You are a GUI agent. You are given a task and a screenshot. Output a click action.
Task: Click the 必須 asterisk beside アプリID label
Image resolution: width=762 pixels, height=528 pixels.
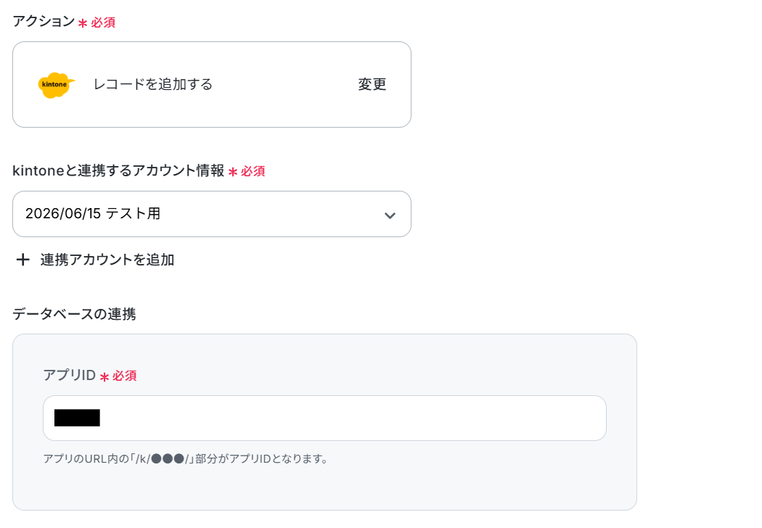[105, 377]
